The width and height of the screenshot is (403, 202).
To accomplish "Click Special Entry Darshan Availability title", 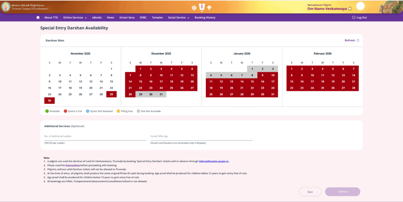I will pyautogui.click(x=74, y=28).
